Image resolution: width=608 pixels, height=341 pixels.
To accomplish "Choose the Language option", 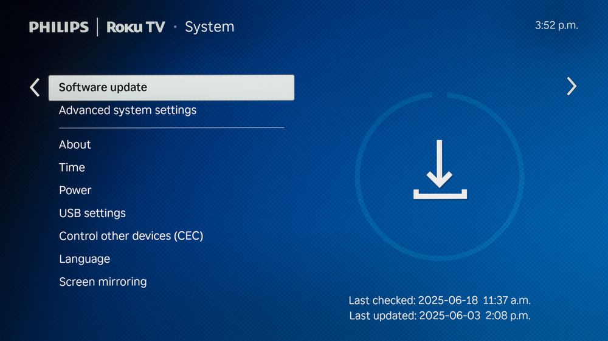I will (85, 259).
